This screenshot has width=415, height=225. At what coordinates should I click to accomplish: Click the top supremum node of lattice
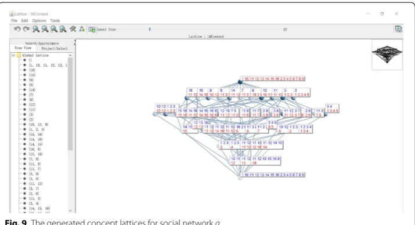click(x=240, y=82)
